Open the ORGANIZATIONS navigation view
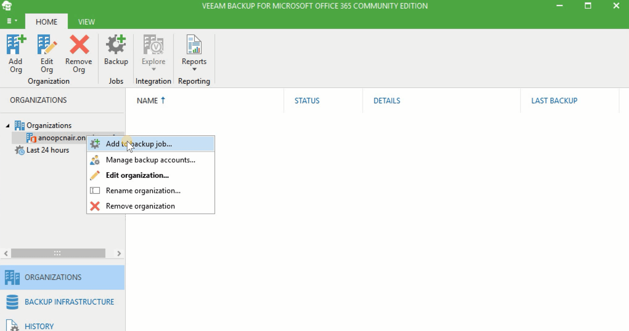629x331 pixels. pyautogui.click(x=62, y=277)
